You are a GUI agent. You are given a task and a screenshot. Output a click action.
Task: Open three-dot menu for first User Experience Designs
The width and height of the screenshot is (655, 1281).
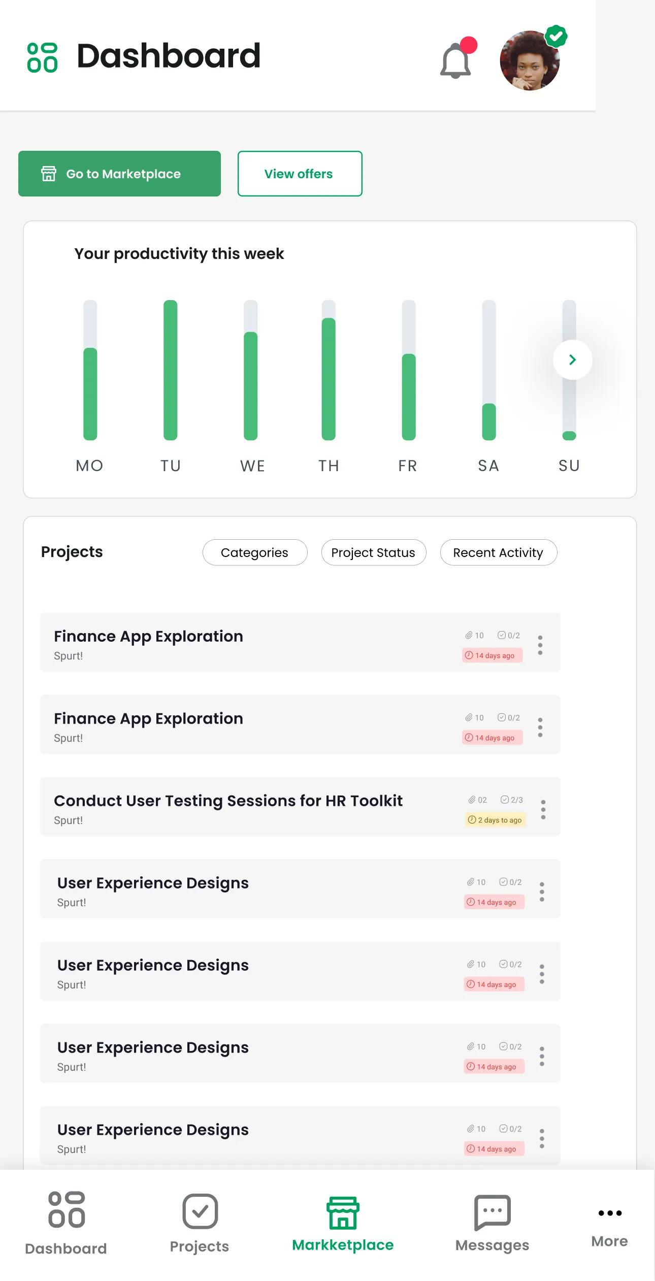[542, 892]
